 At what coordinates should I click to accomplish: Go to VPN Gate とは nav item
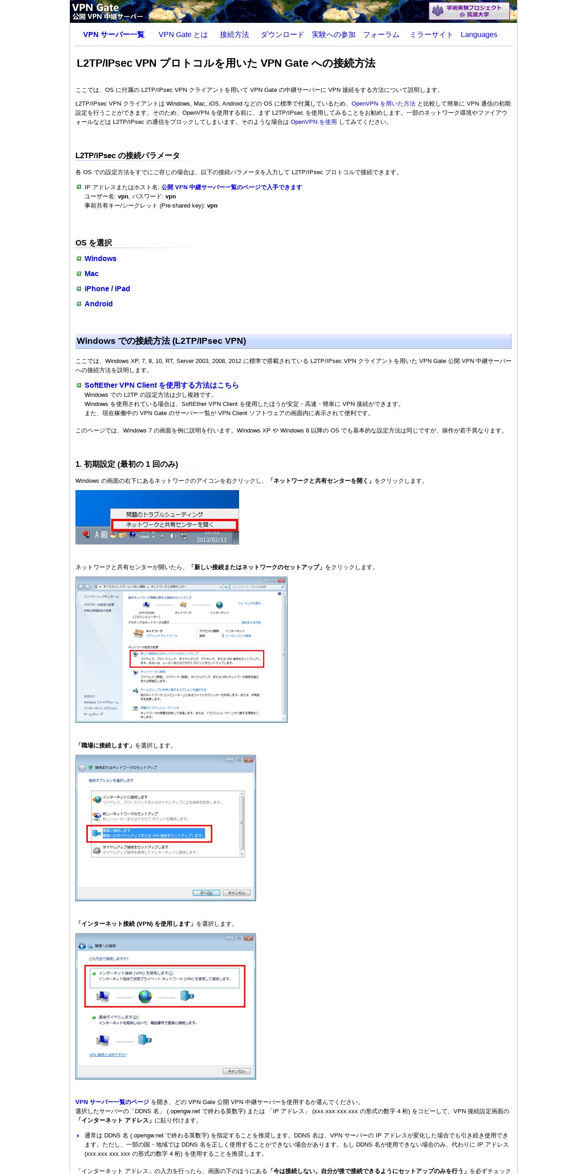183,35
